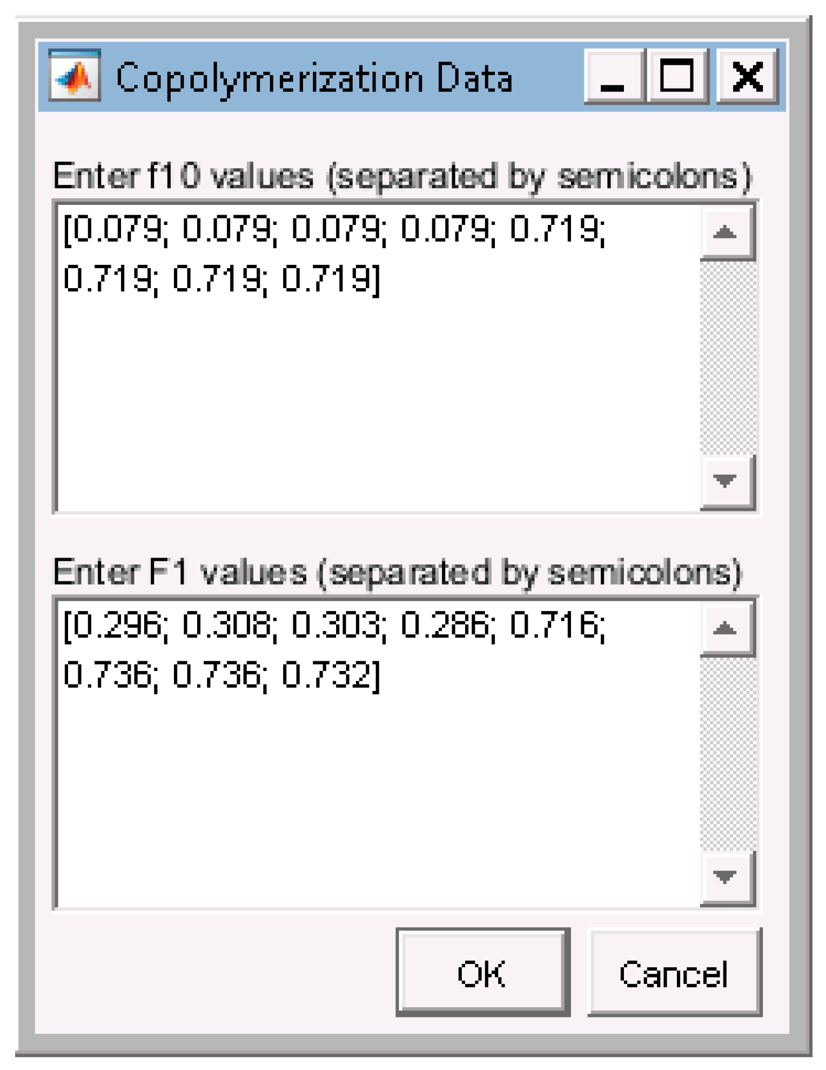Close the Copolymerization Data dialog
Image resolution: width=826 pixels, height=1070 pixels.
point(747,76)
